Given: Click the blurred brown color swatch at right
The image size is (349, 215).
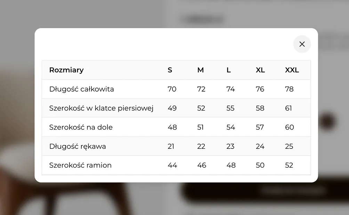Looking at the screenshot, I should coord(327,122).
